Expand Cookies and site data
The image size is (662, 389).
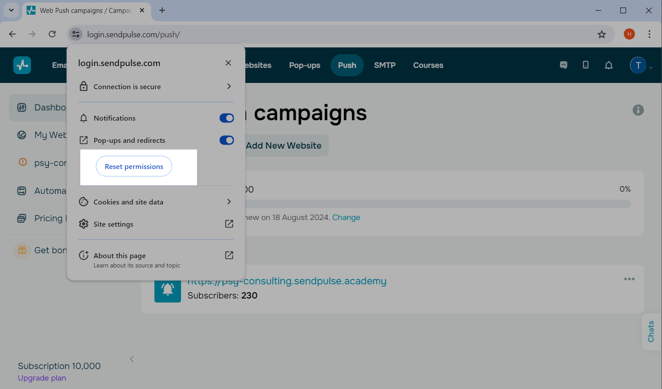[x=156, y=202]
